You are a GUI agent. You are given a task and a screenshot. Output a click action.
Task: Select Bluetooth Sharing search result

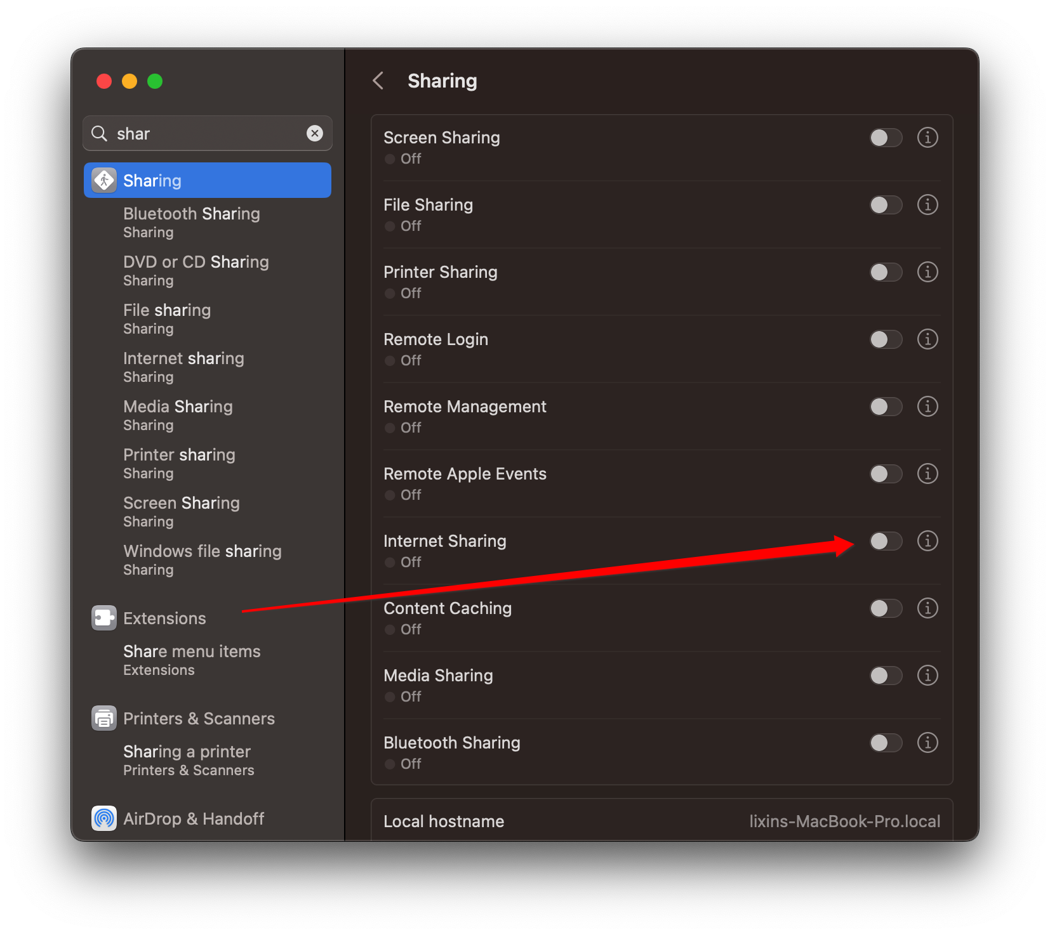tap(208, 222)
